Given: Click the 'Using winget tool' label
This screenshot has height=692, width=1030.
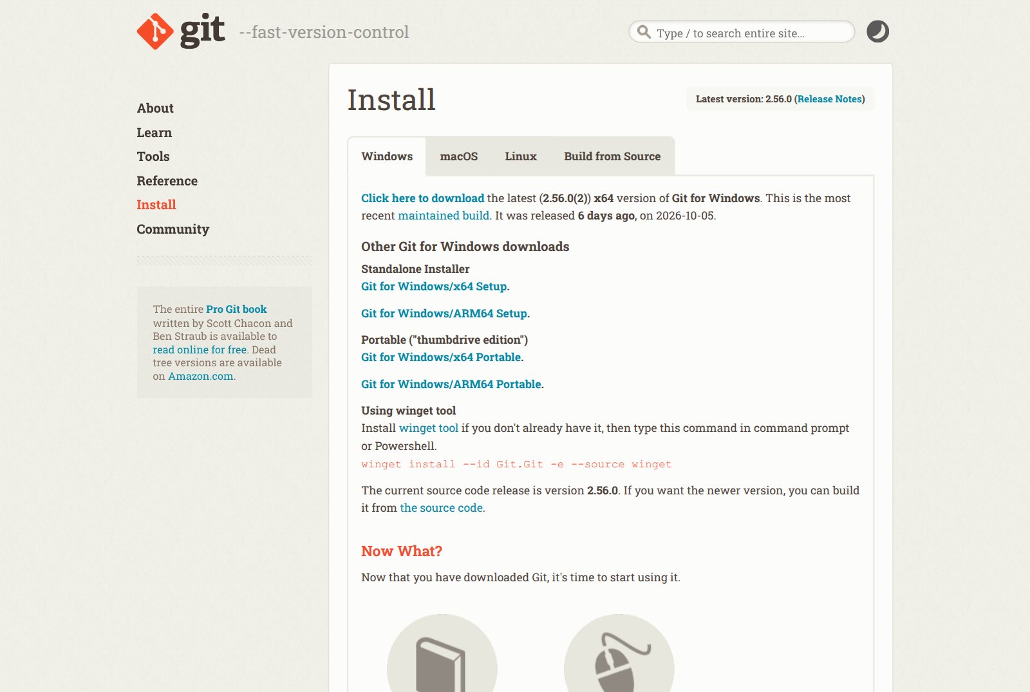Looking at the screenshot, I should 408,411.
